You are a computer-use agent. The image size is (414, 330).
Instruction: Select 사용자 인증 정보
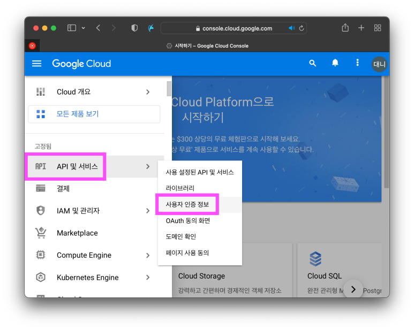point(200,204)
